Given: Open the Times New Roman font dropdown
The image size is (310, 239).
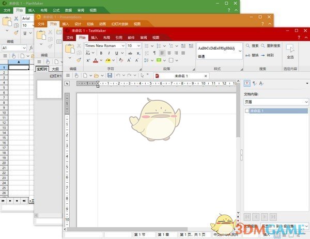Looking at the screenshot, I should (123, 46).
